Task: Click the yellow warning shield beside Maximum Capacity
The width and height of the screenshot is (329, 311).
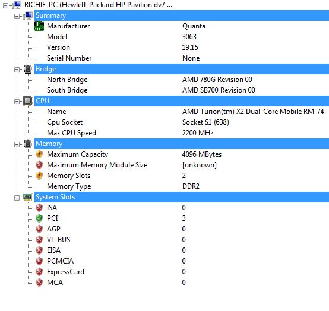Action: point(39,154)
